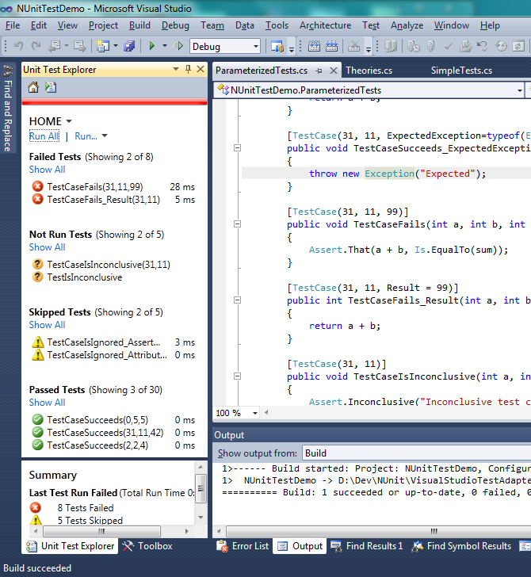
Task: Click the source control undo-checkout toolbar icon
Action: (483, 46)
